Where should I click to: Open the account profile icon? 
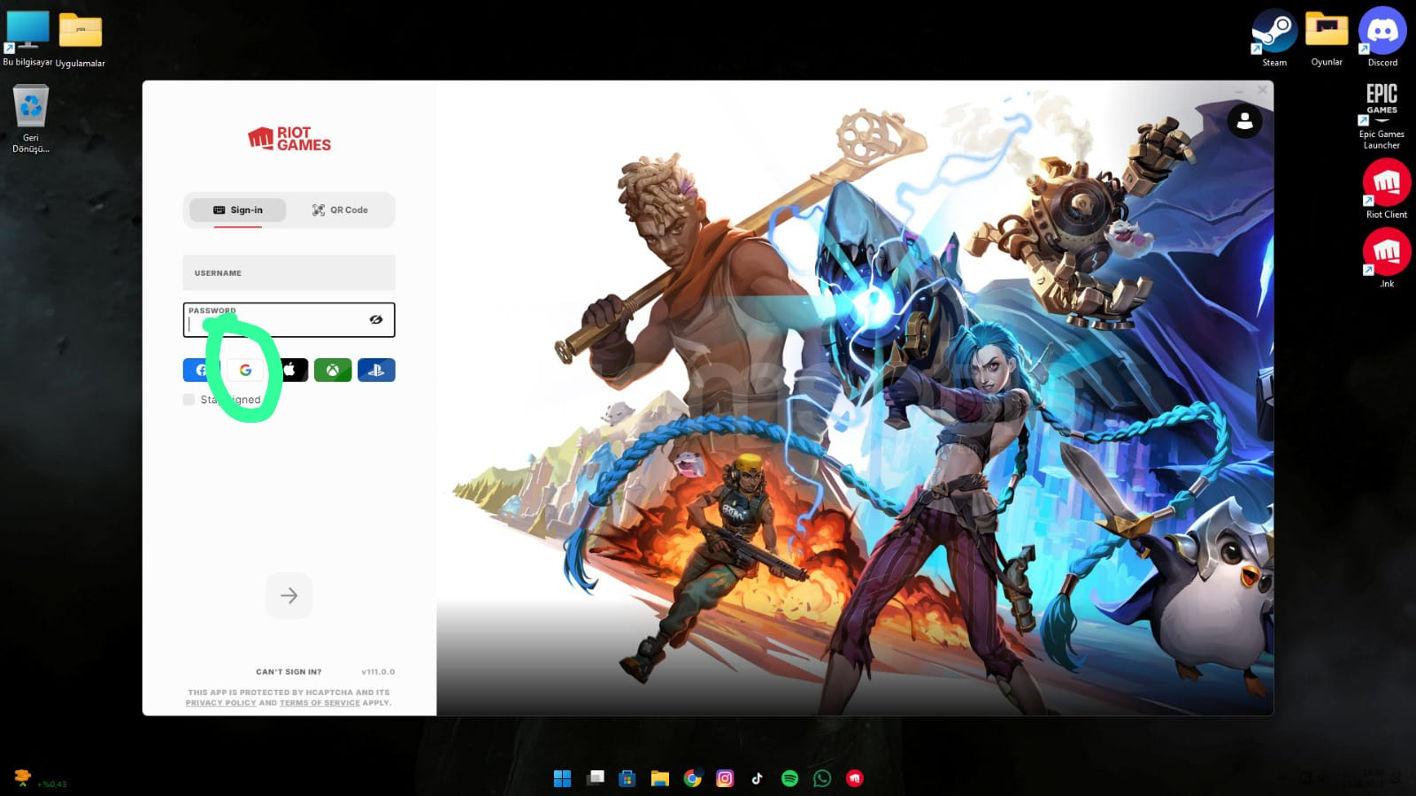[1244, 121]
